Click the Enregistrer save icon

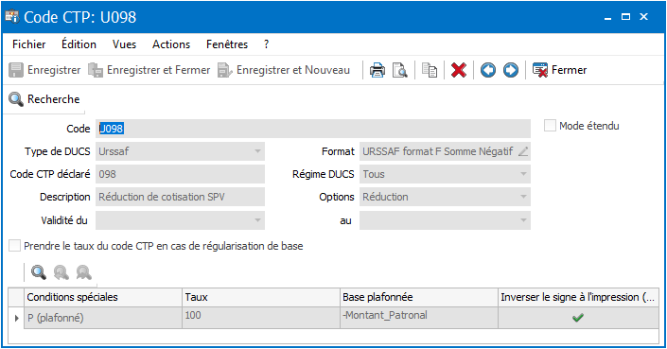point(16,70)
